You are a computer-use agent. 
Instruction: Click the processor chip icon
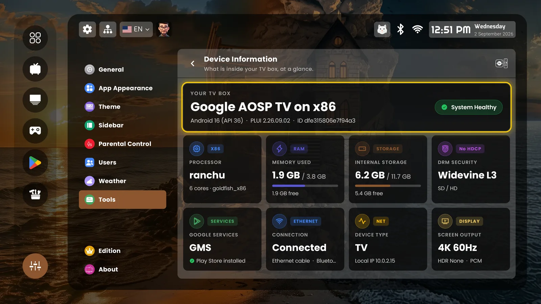[197, 149]
